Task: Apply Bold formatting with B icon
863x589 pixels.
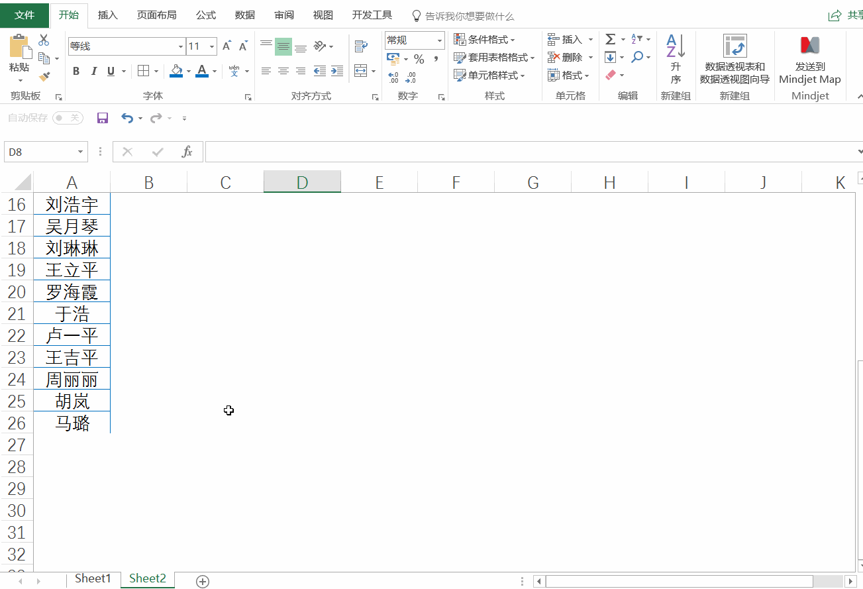Action: click(x=76, y=71)
